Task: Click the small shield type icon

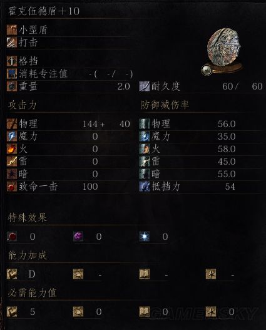Action: click(12, 30)
